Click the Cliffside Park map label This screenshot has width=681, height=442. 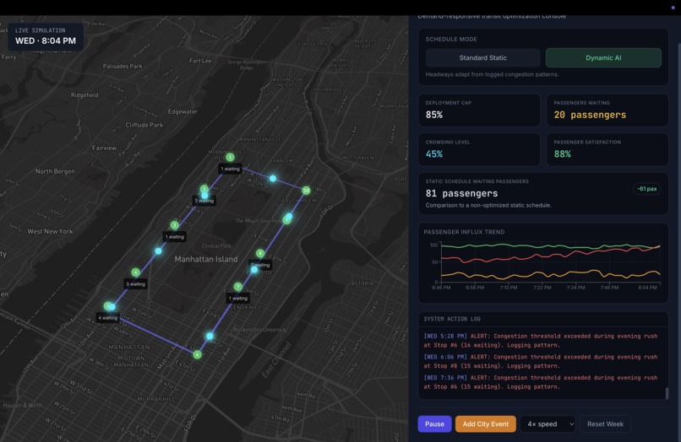click(x=144, y=125)
